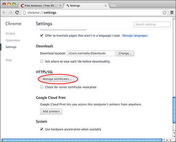Select Settings in the sidebar
This screenshot has width=176, height=142.
(x=11, y=47)
